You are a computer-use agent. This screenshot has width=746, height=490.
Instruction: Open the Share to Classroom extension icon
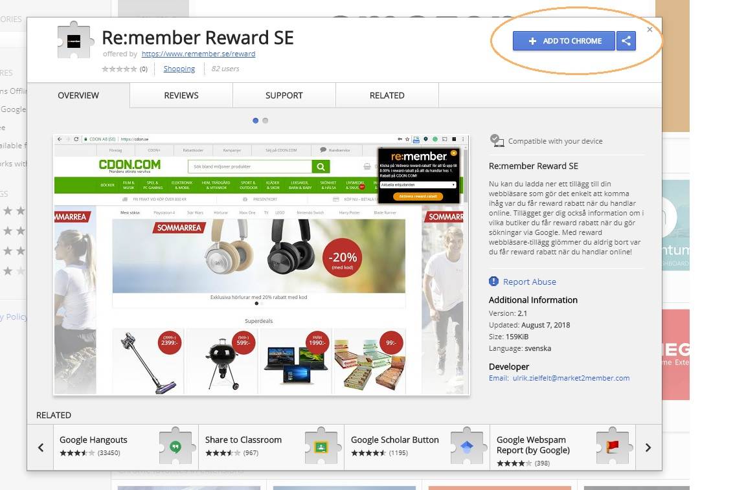click(x=322, y=446)
